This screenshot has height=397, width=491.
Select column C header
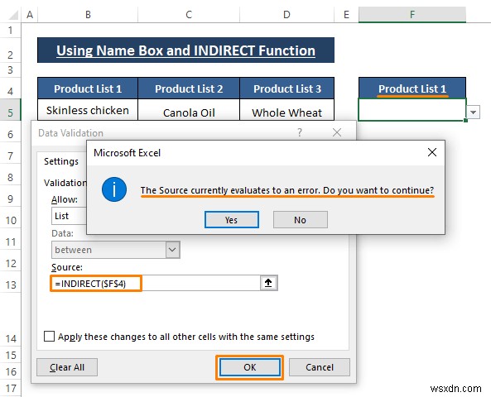pos(189,14)
